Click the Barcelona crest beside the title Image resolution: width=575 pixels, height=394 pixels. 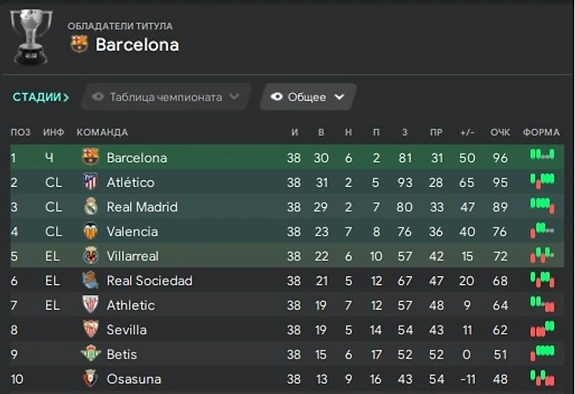tap(80, 45)
